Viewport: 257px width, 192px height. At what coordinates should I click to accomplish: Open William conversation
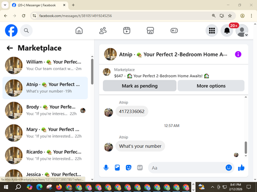pos(45,66)
